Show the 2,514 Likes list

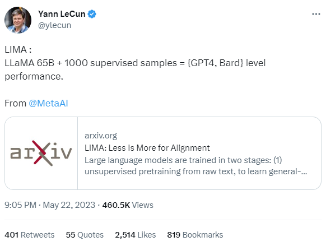point(136,235)
